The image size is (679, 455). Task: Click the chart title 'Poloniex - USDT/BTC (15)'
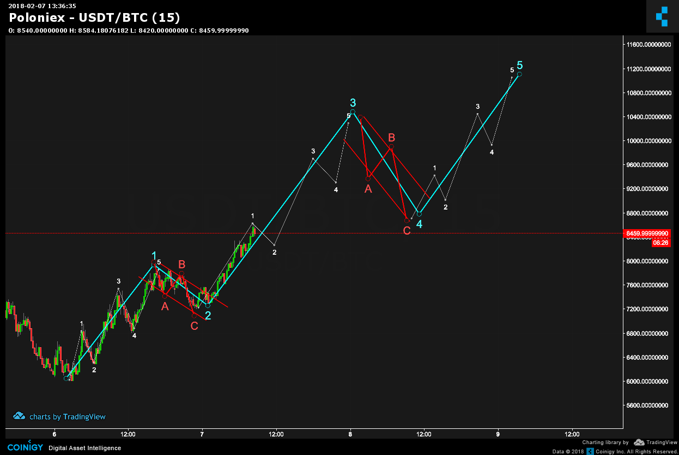pyautogui.click(x=94, y=18)
